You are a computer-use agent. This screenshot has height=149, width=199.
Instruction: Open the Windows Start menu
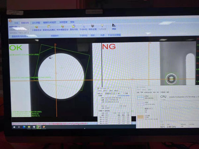[15, 127]
